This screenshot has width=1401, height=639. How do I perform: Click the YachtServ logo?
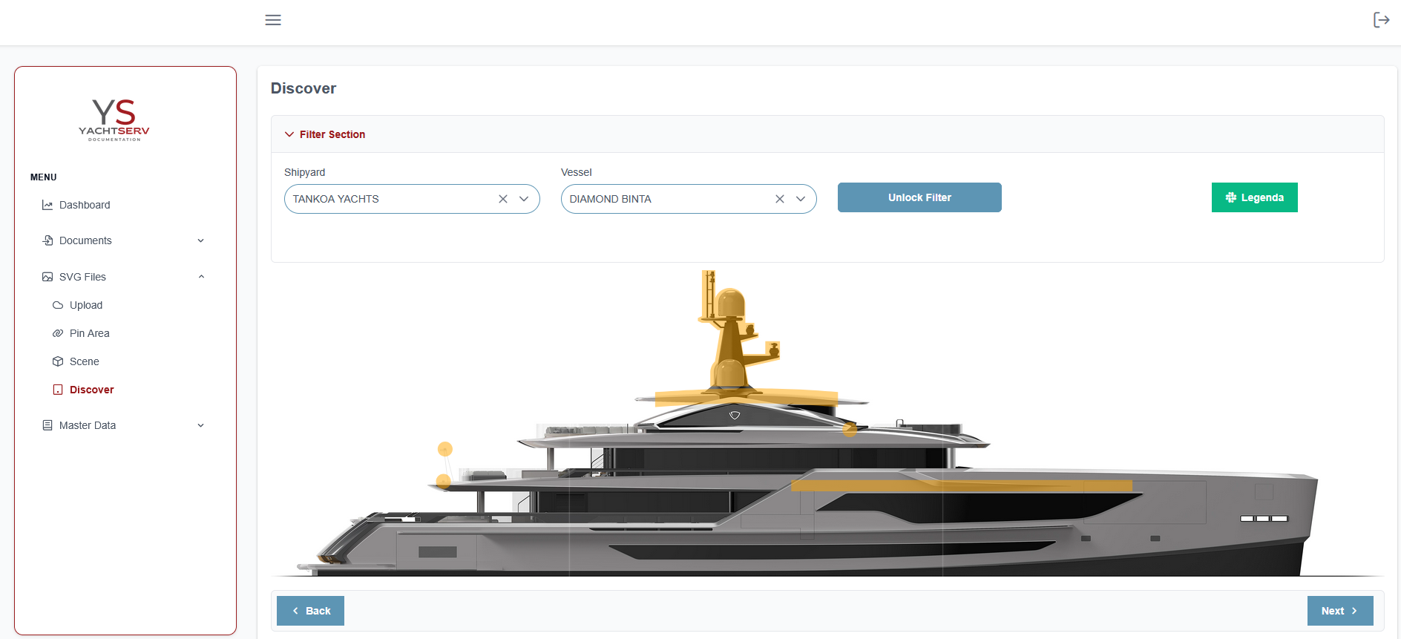coord(114,119)
